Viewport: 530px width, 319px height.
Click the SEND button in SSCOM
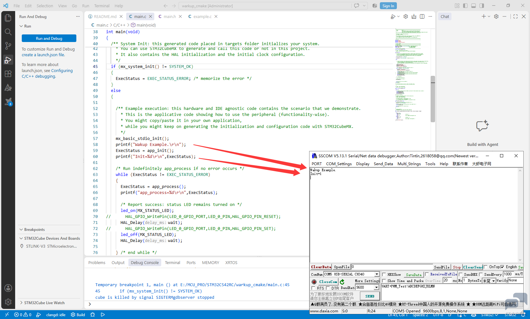point(370,296)
